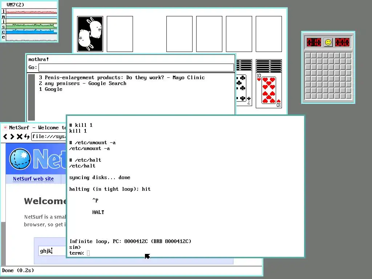Screen dimensions: 372x279
Task: Click the 10 of hearts card
Action: 269,90
